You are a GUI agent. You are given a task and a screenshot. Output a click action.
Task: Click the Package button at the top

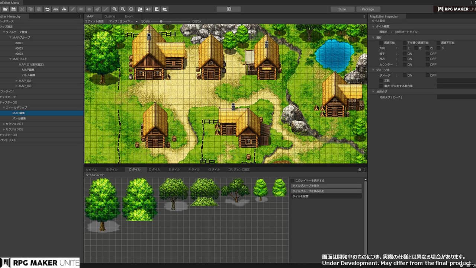coord(369,9)
